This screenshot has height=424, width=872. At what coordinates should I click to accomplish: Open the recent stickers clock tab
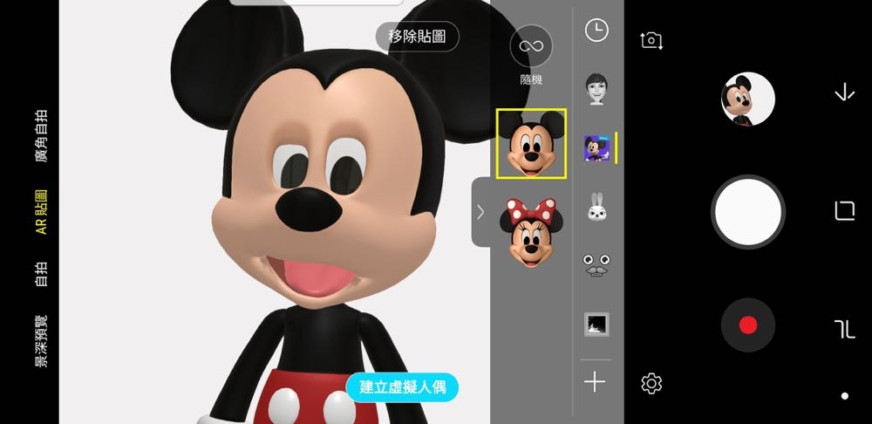596,31
